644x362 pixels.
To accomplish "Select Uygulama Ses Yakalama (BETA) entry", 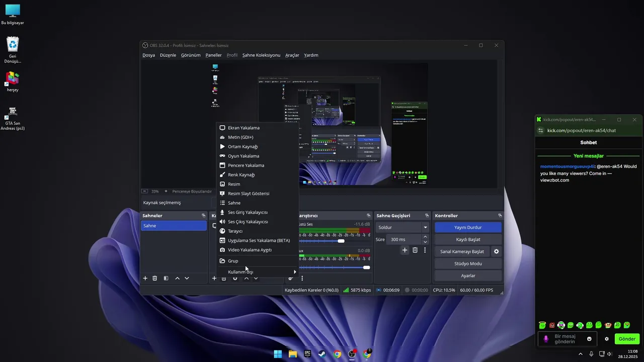I will coord(258,240).
